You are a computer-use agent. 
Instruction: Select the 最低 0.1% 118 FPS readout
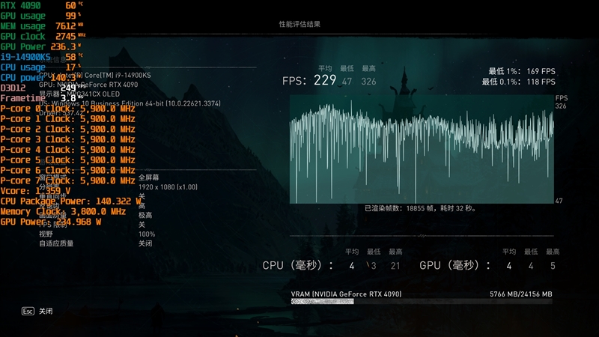pyautogui.click(x=518, y=82)
